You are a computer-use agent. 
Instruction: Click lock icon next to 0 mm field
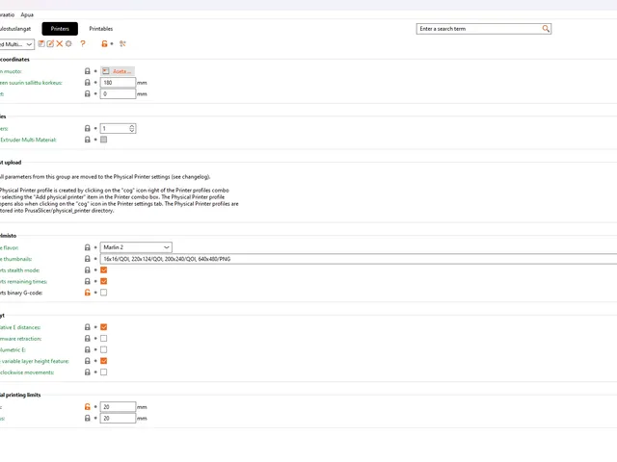click(x=88, y=94)
